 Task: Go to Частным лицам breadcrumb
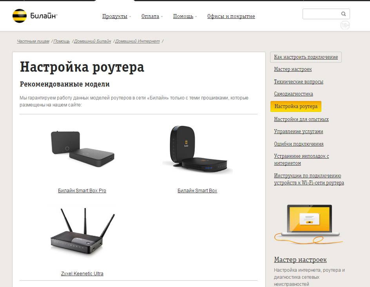tap(33, 41)
